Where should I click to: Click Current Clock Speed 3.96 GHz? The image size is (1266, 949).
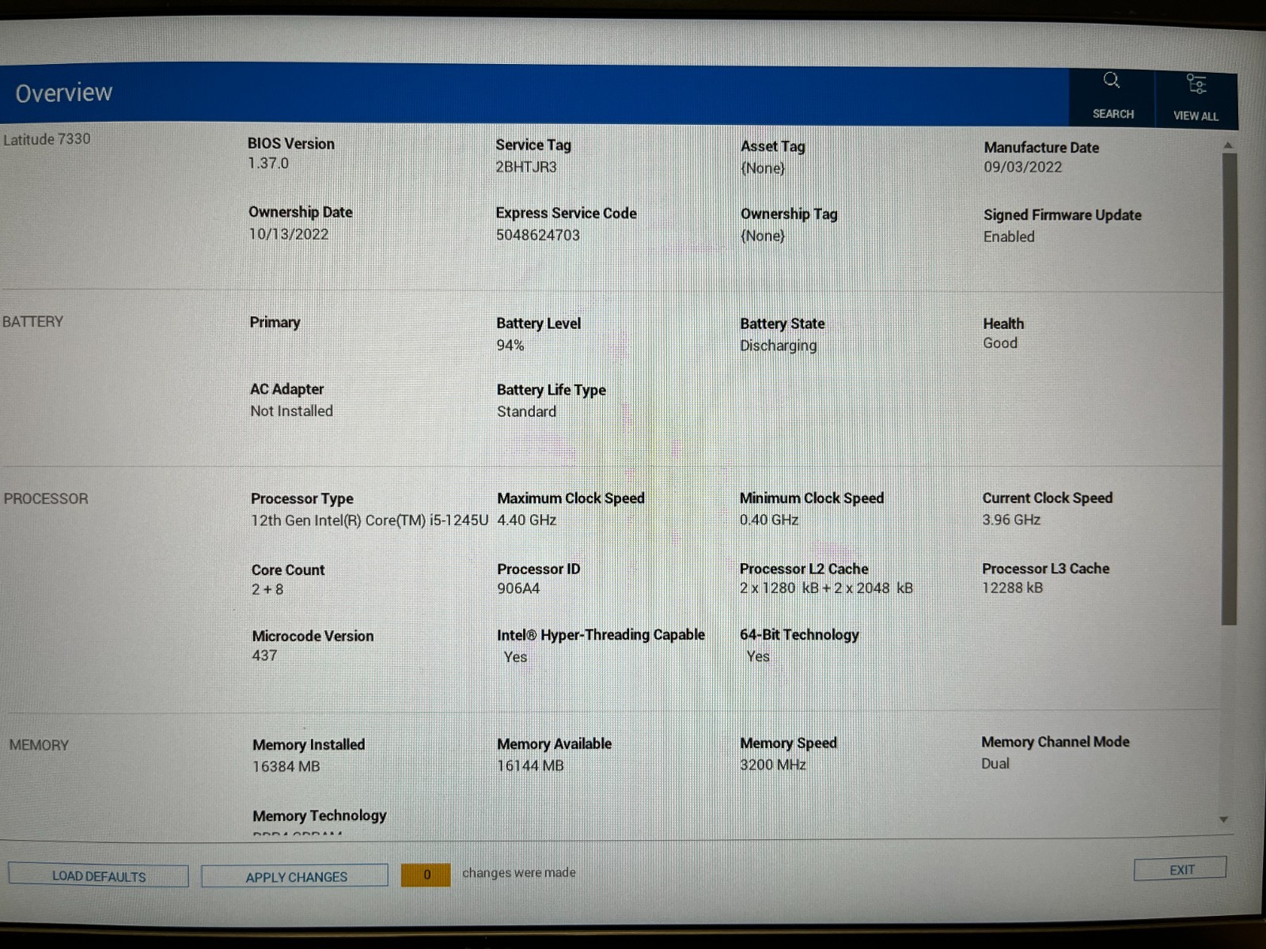1011,520
